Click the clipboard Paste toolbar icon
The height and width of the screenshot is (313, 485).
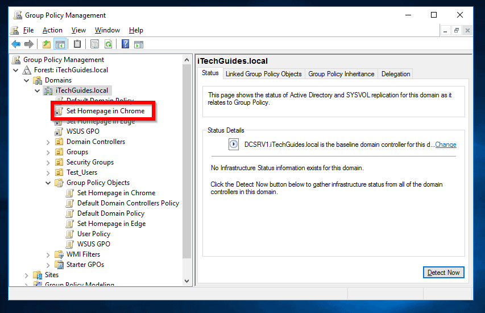(77, 44)
